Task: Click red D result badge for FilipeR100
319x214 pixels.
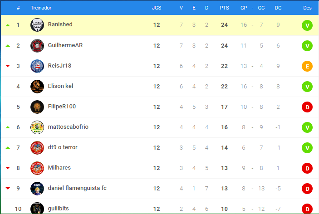Action: tap(307, 107)
